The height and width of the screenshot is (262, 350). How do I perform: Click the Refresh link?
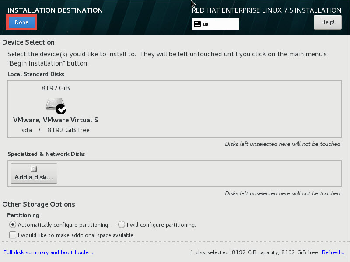333,252
